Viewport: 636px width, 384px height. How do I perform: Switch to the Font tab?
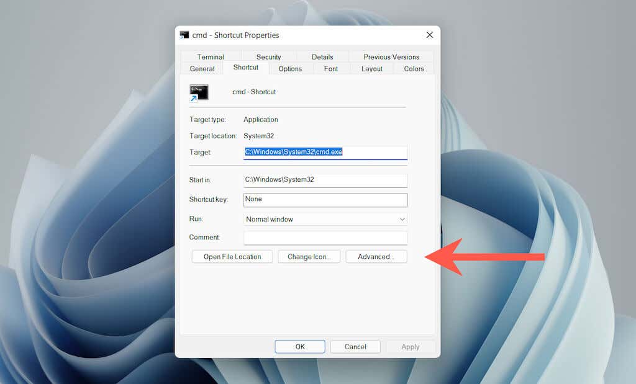click(331, 68)
